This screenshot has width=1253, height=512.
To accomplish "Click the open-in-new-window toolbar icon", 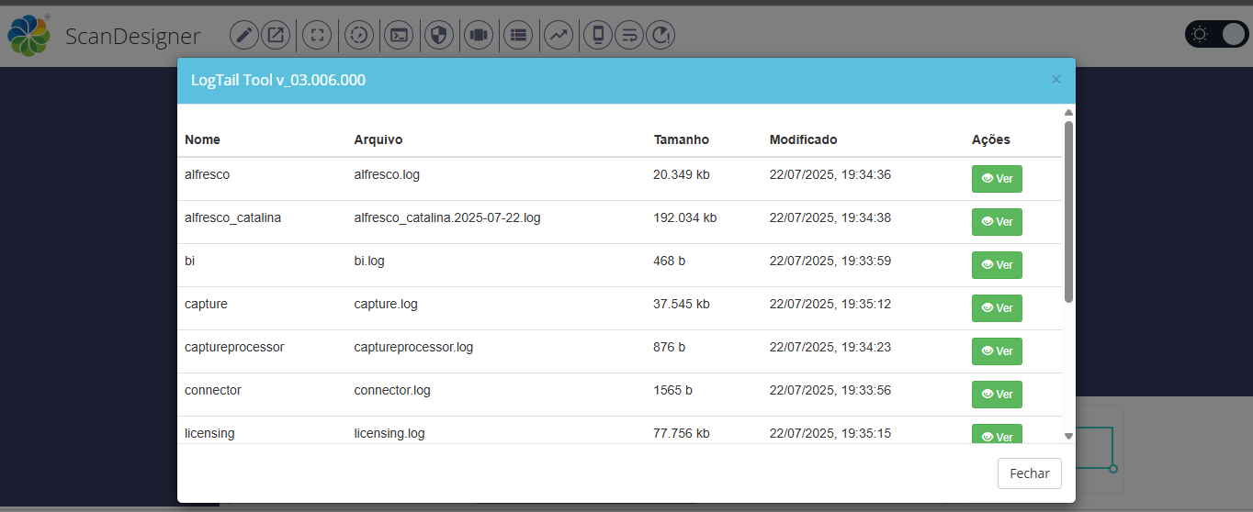I will [x=275, y=36].
